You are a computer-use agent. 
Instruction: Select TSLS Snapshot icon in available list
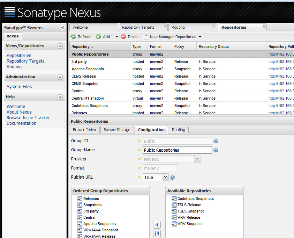point(174,211)
